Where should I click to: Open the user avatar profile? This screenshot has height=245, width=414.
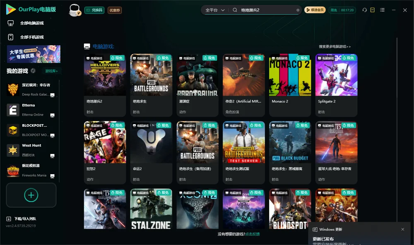point(75,10)
